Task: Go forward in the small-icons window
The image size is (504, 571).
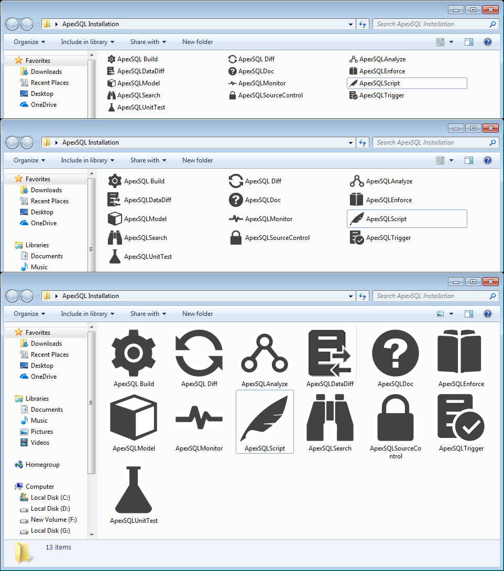Action: [x=27, y=25]
